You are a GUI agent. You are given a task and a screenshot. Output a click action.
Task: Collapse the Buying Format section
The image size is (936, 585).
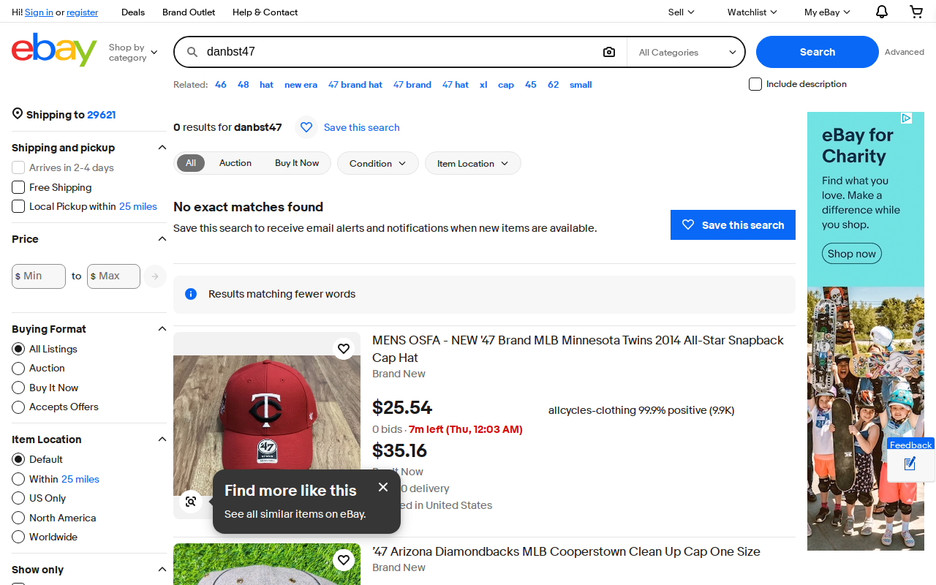click(162, 329)
